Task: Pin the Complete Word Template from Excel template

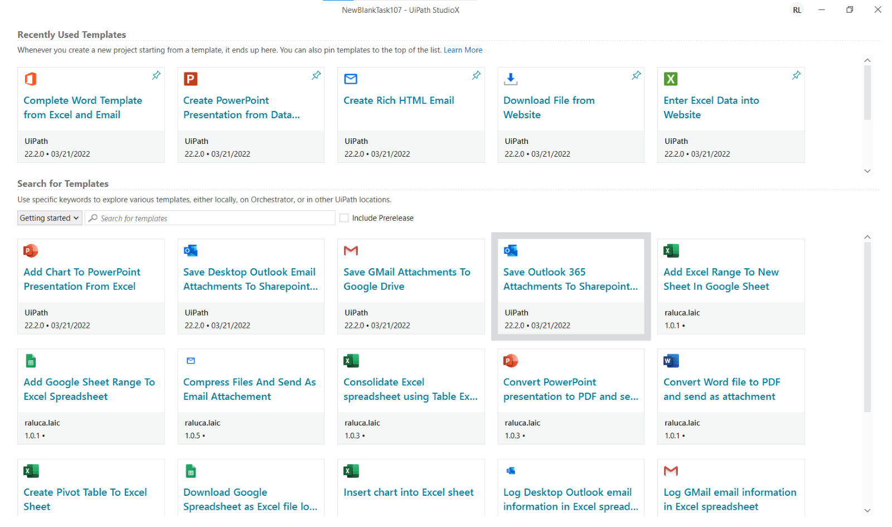Action: coord(156,75)
